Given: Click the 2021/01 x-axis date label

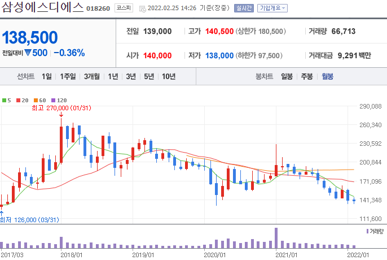Looking at the screenshot, I should [287, 255].
